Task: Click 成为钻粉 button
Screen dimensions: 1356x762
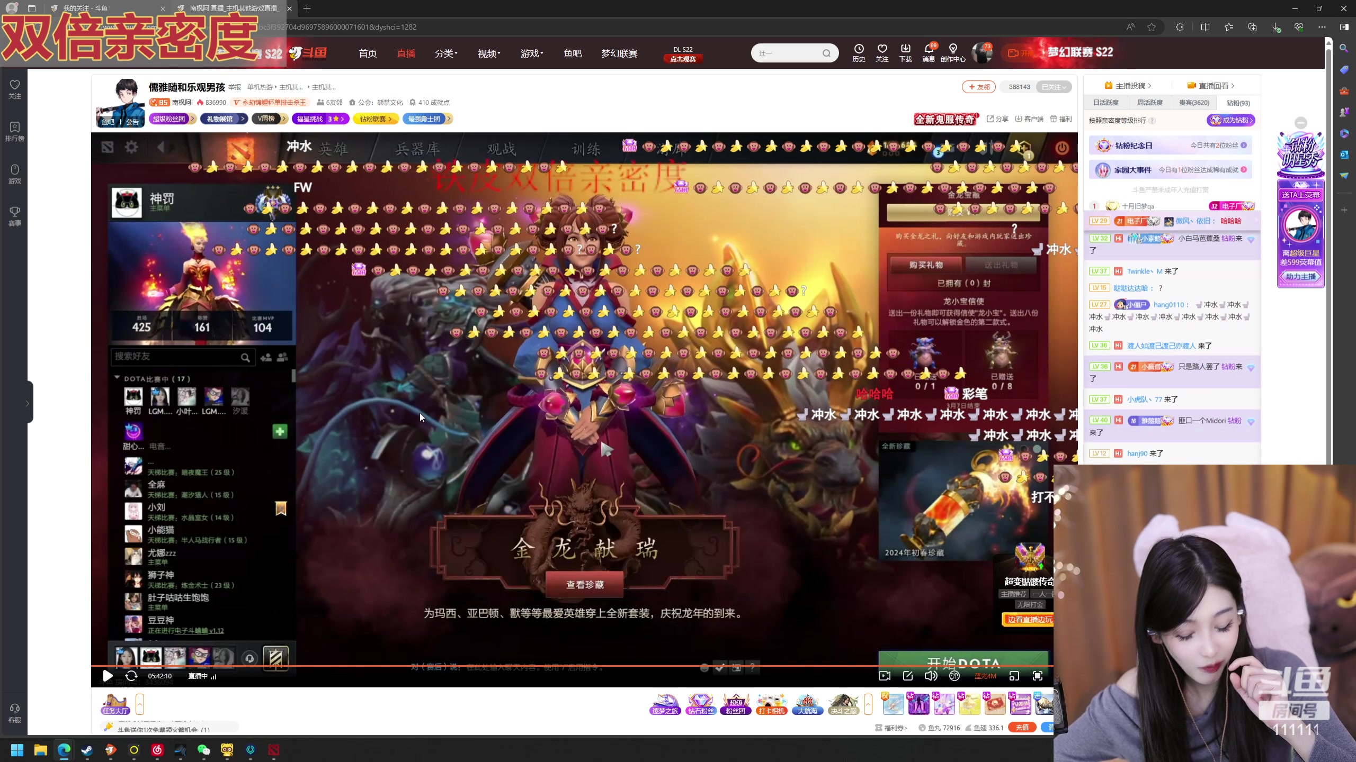Action: [1232, 120]
